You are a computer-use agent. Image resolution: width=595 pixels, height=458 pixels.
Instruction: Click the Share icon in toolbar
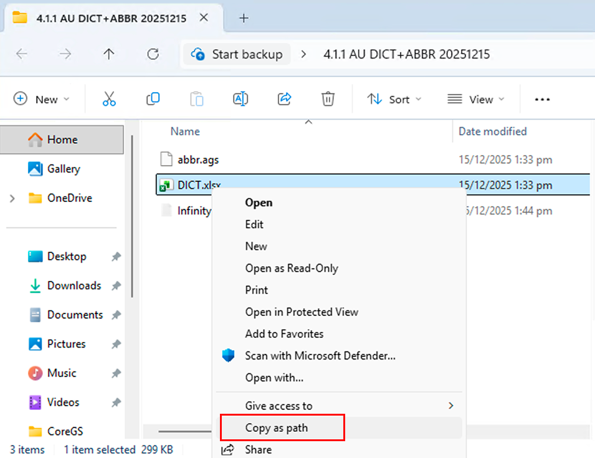coord(284,99)
